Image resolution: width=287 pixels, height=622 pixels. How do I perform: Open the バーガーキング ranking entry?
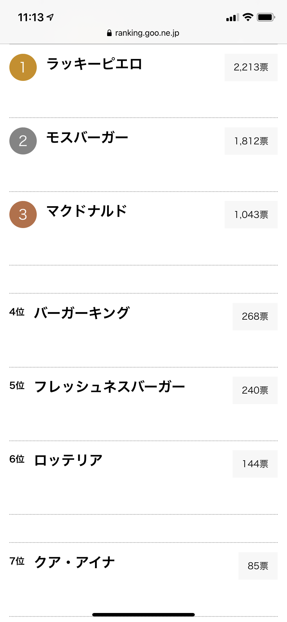pos(82,313)
